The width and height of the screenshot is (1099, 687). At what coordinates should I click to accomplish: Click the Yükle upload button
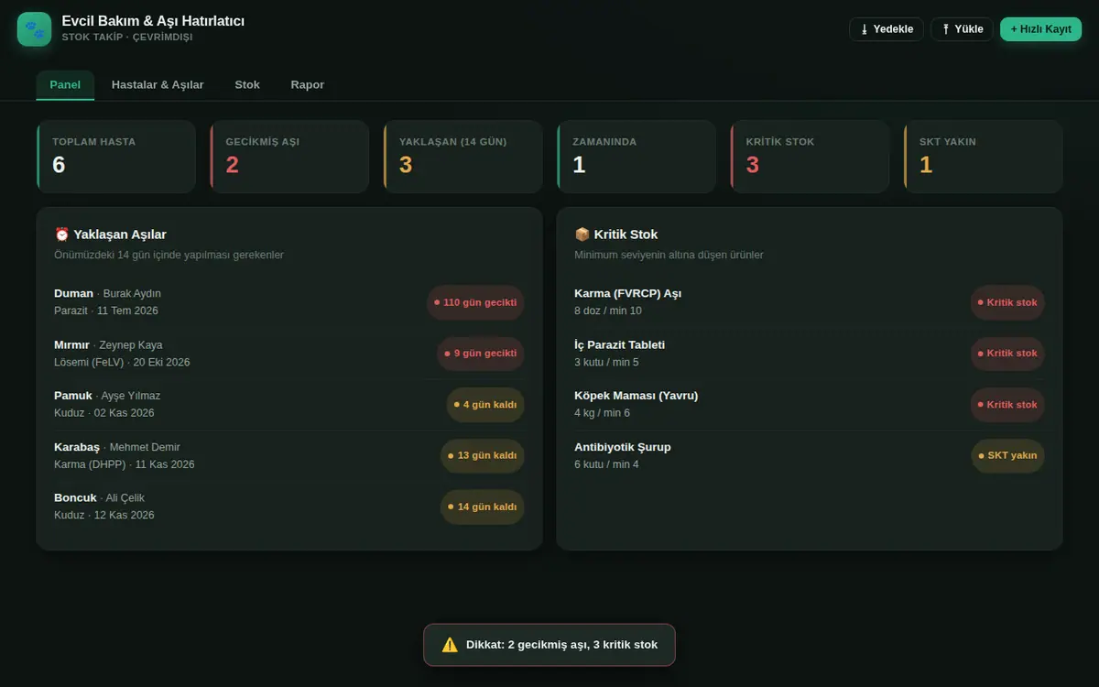pos(962,29)
